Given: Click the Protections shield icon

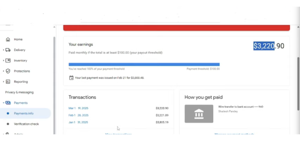Looking at the screenshot, I should [x=8, y=71].
